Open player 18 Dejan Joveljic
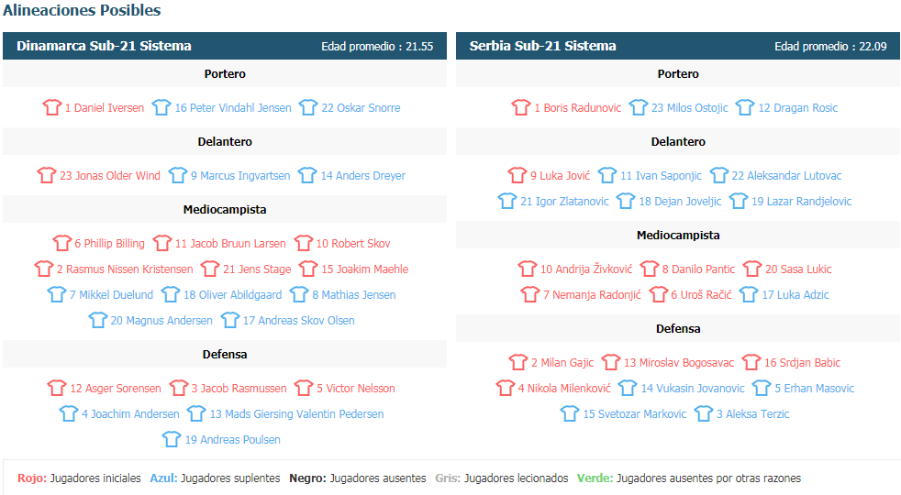Screen dimensions: 901x495 coord(680,202)
